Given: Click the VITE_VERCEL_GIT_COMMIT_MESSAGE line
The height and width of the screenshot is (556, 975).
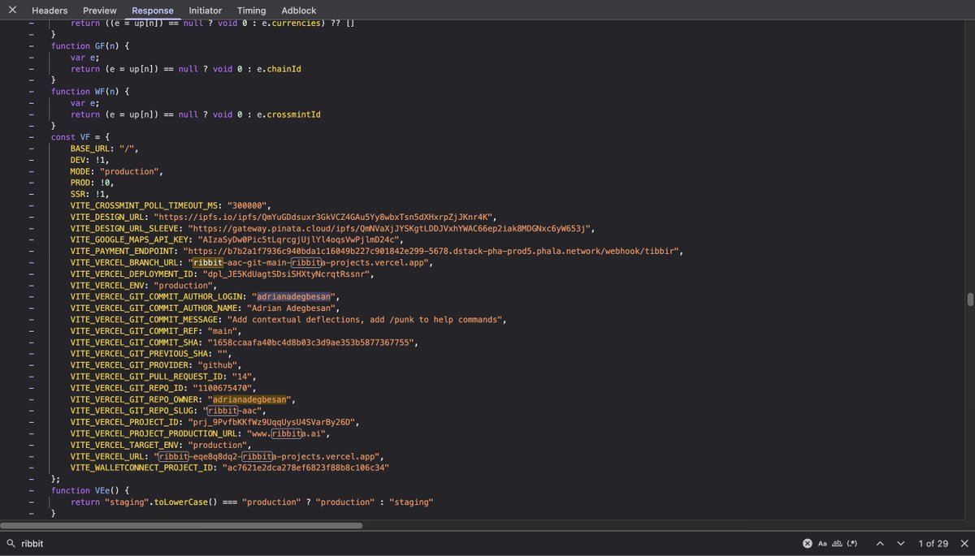Looking at the screenshot, I should [x=288, y=319].
